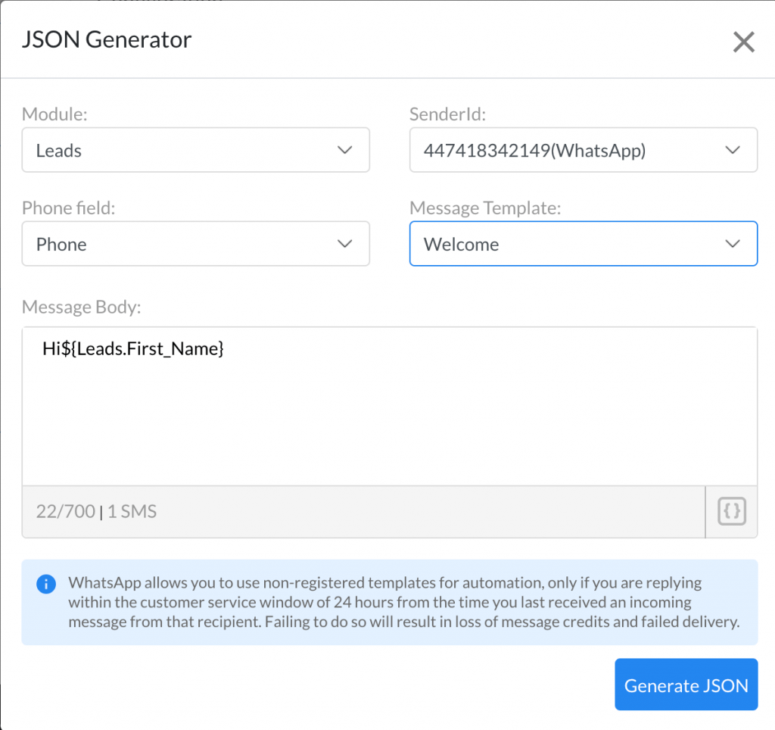The image size is (775, 730).
Task: Dismiss the JSON Generator dialog
Action: (x=743, y=42)
